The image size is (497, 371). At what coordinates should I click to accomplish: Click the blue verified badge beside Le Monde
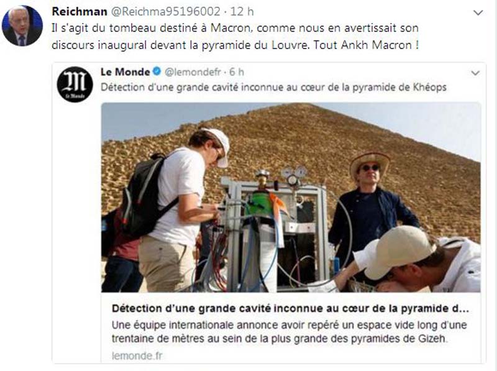point(157,71)
